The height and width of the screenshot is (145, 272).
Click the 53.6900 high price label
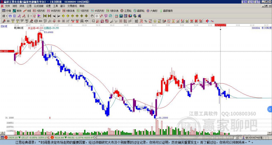(x=49, y=32)
